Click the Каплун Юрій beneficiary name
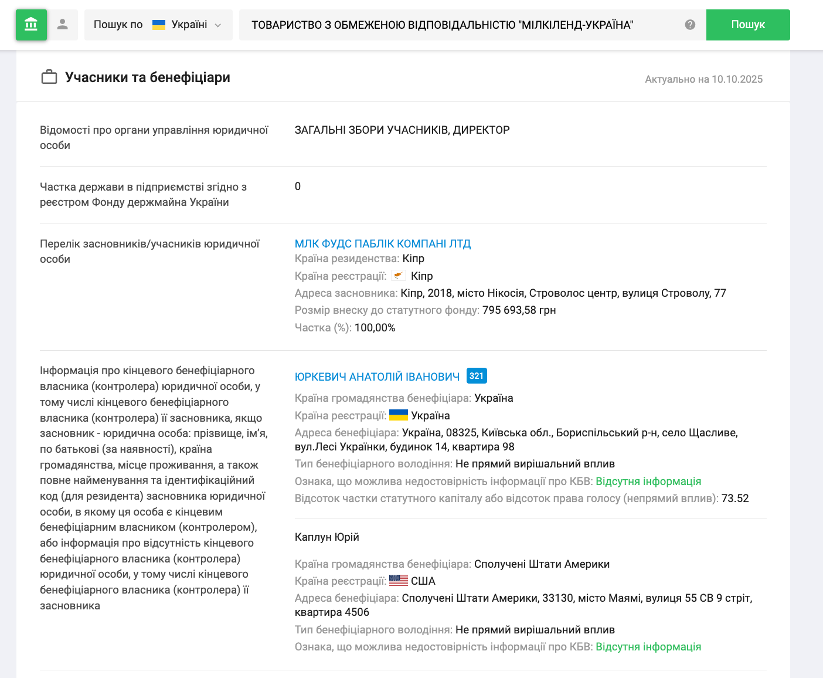 pos(327,537)
